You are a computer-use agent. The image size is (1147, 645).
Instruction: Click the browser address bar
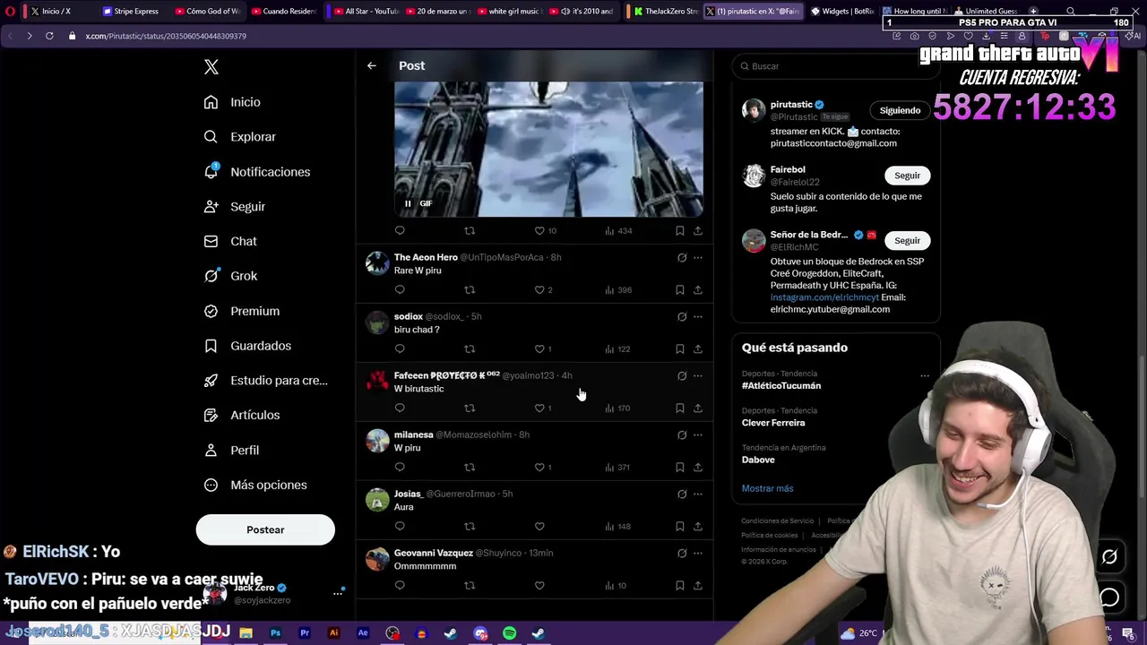pyautogui.click(x=448, y=36)
